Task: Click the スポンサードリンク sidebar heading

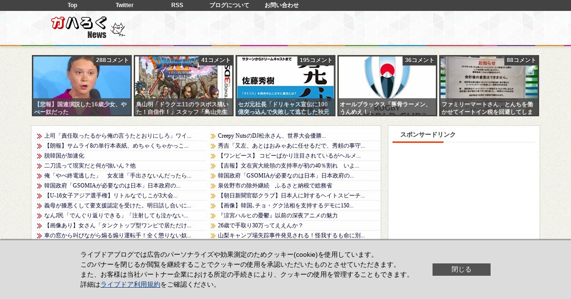Action: (428, 135)
